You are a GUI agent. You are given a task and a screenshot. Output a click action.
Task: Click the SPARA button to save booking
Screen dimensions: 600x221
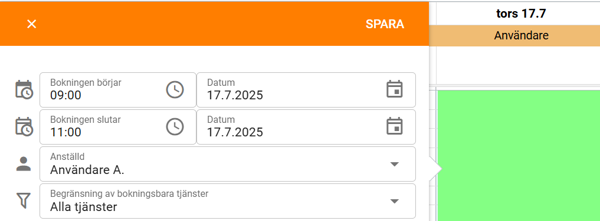[385, 24]
